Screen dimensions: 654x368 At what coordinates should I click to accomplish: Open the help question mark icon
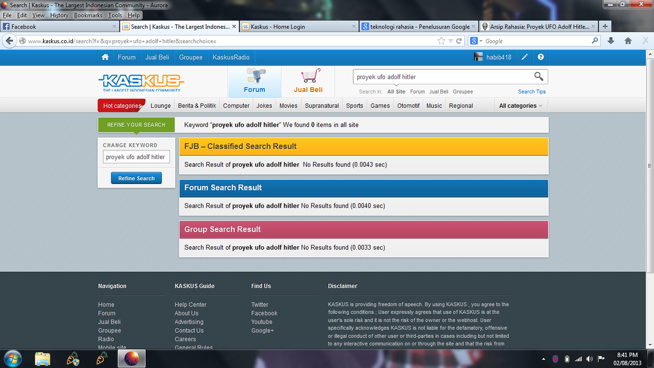541,57
